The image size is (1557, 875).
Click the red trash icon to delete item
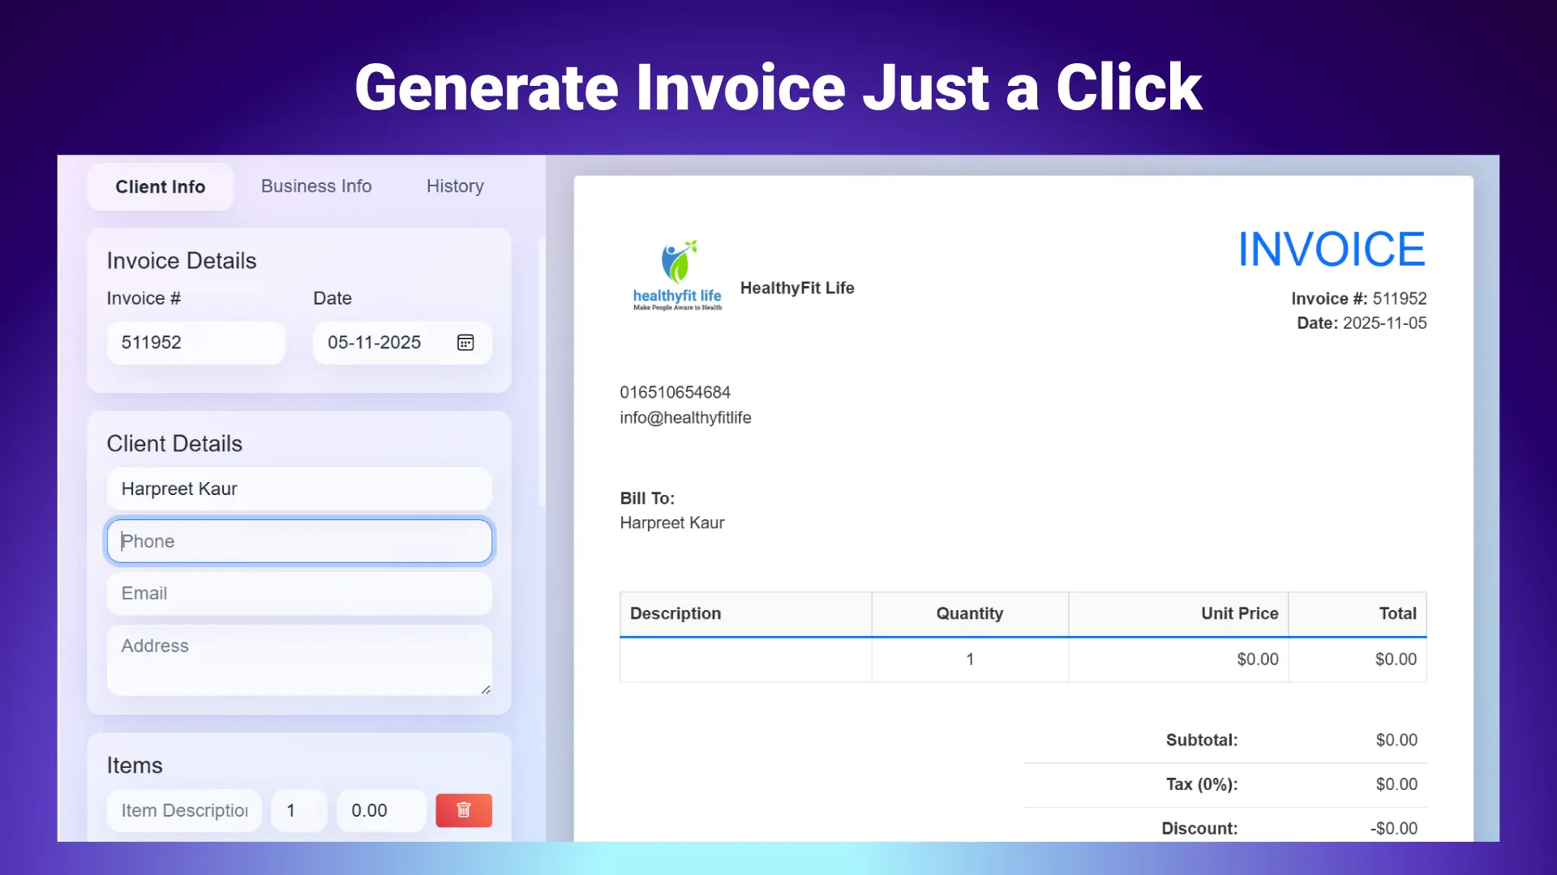(x=463, y=810)
